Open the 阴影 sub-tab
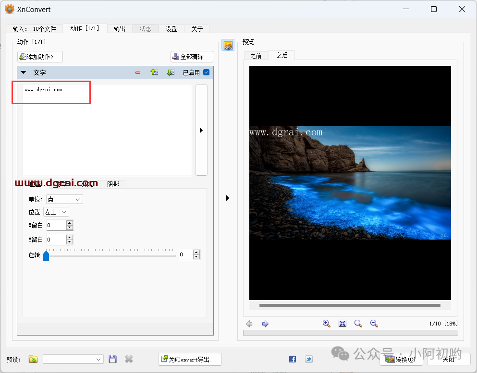Image resolution: width=477 pixels, height=373 pixels. [113, 184]
